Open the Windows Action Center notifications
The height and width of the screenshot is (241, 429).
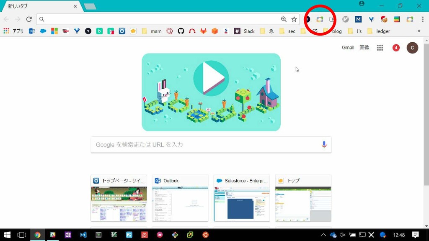(x=416, y=235)
